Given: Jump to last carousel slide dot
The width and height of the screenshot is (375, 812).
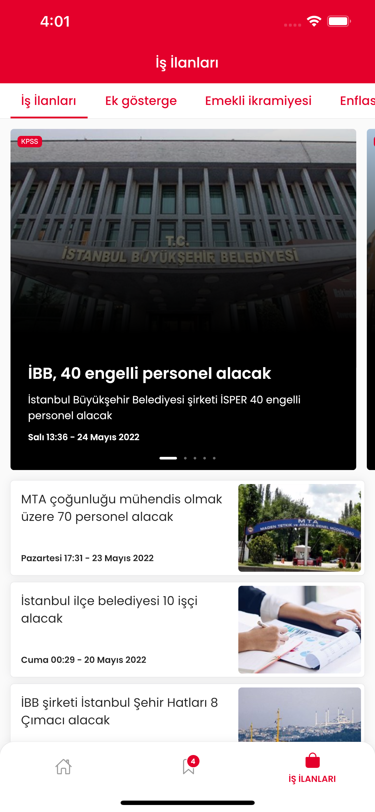Looking at the screenshot, I should [x=214, y=458].
